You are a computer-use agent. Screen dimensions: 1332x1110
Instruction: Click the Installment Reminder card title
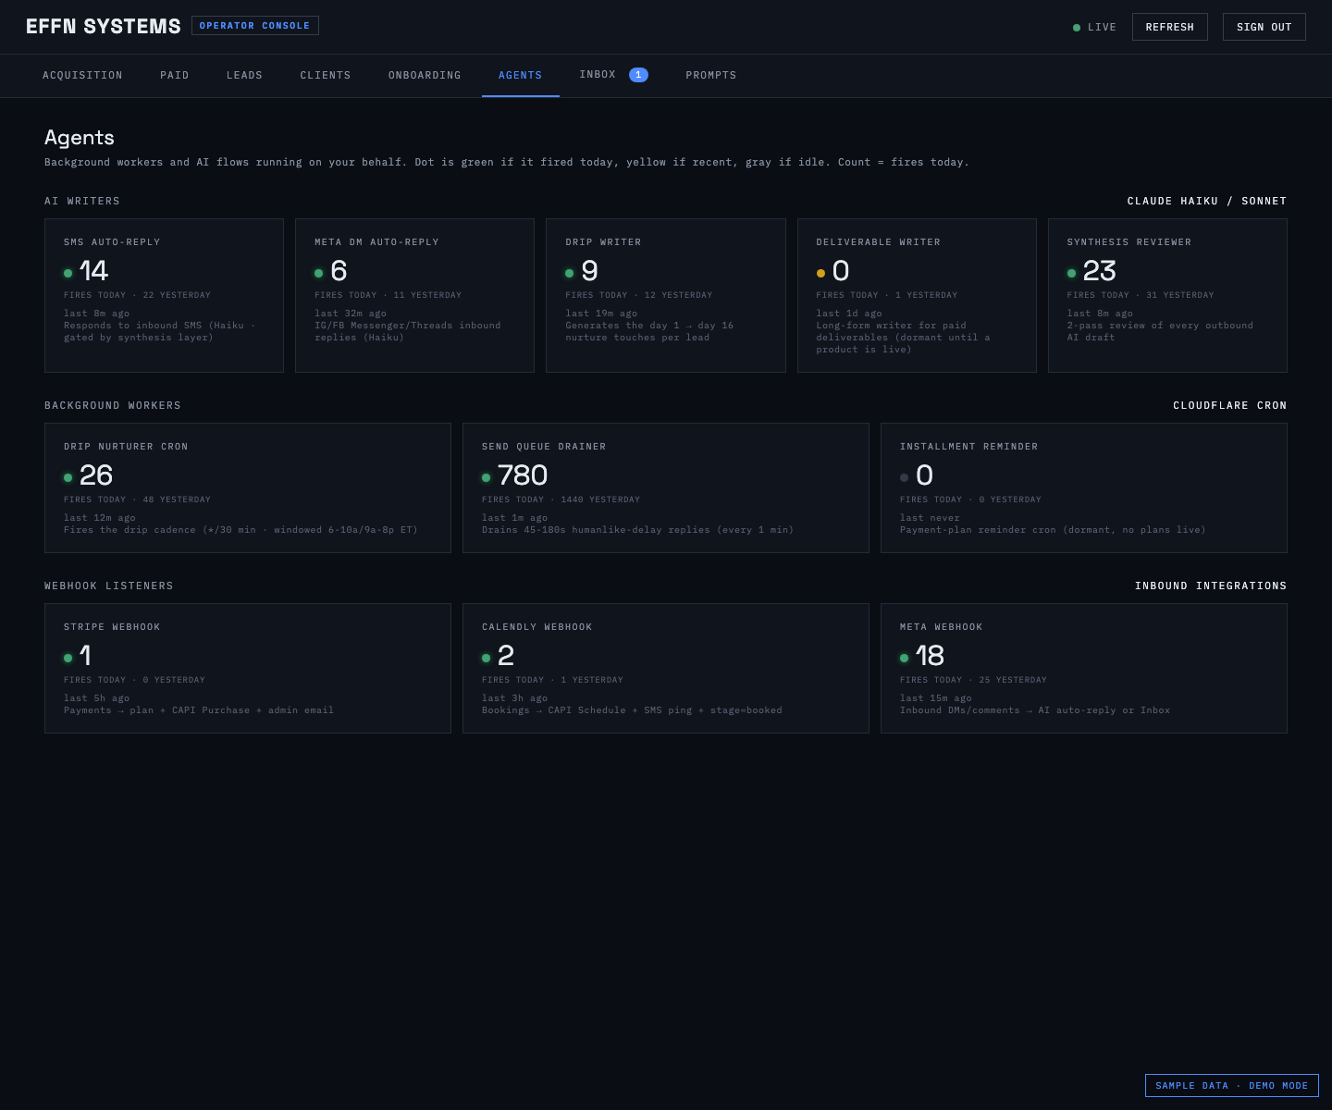pos(968,447)
